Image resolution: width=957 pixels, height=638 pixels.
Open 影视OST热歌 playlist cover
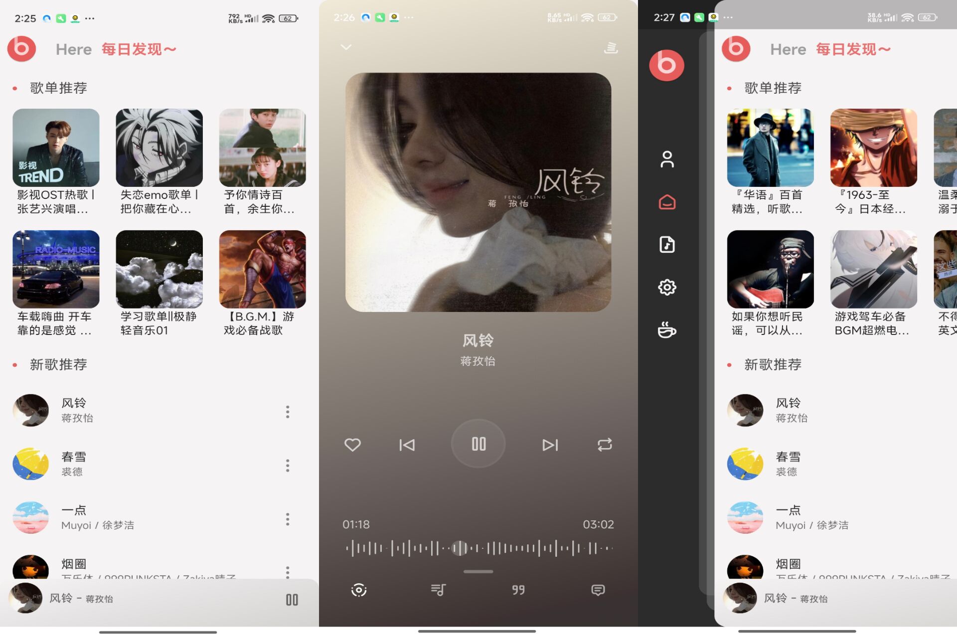(56, 148)
